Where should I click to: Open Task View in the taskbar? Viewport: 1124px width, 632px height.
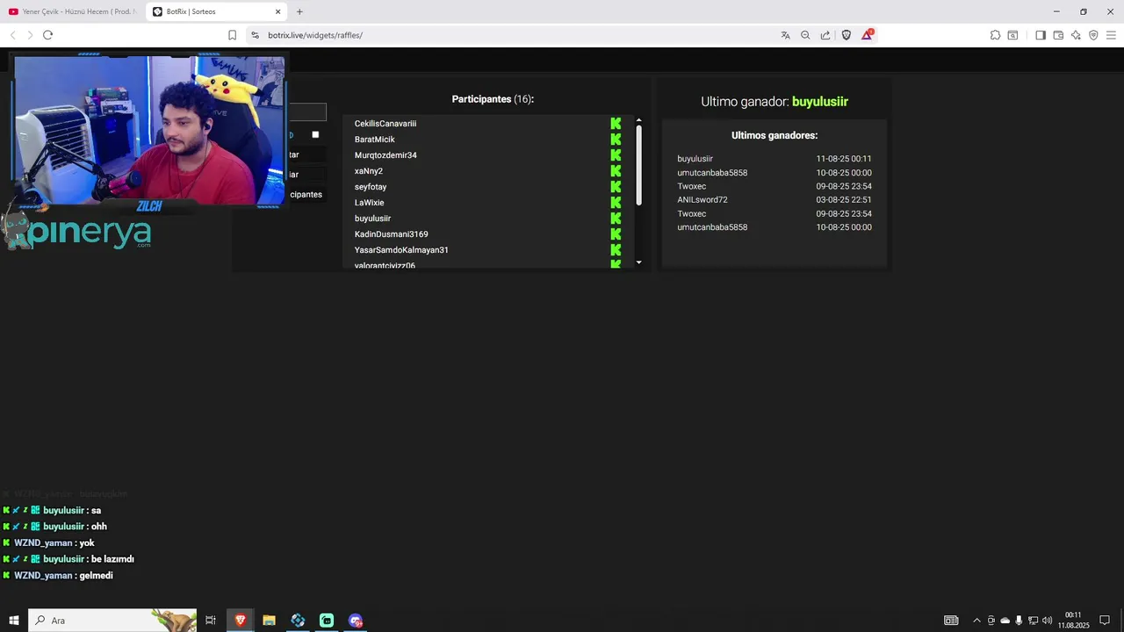211,621
